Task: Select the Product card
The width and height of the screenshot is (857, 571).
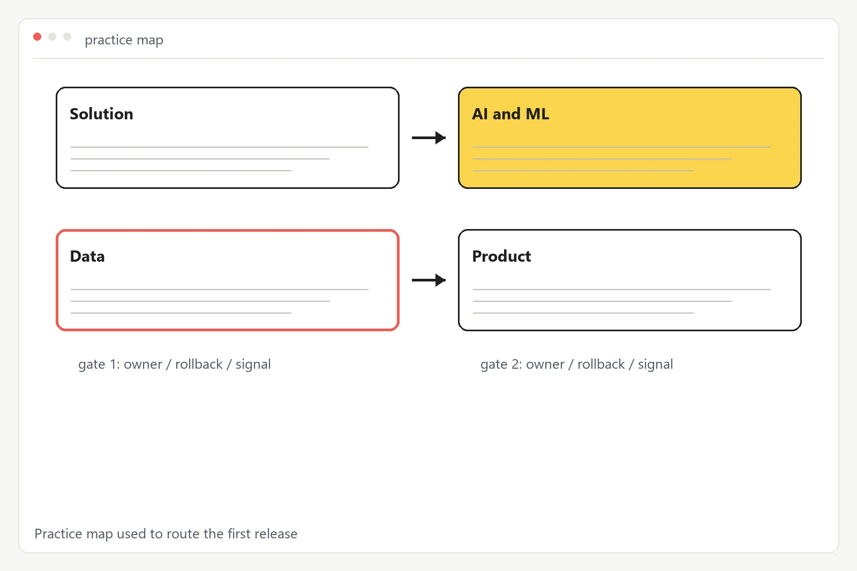Action: [x=630, y=280]
